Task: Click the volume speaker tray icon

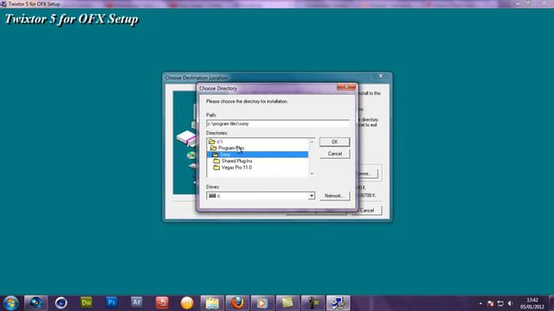Action: tap(510, 303)
